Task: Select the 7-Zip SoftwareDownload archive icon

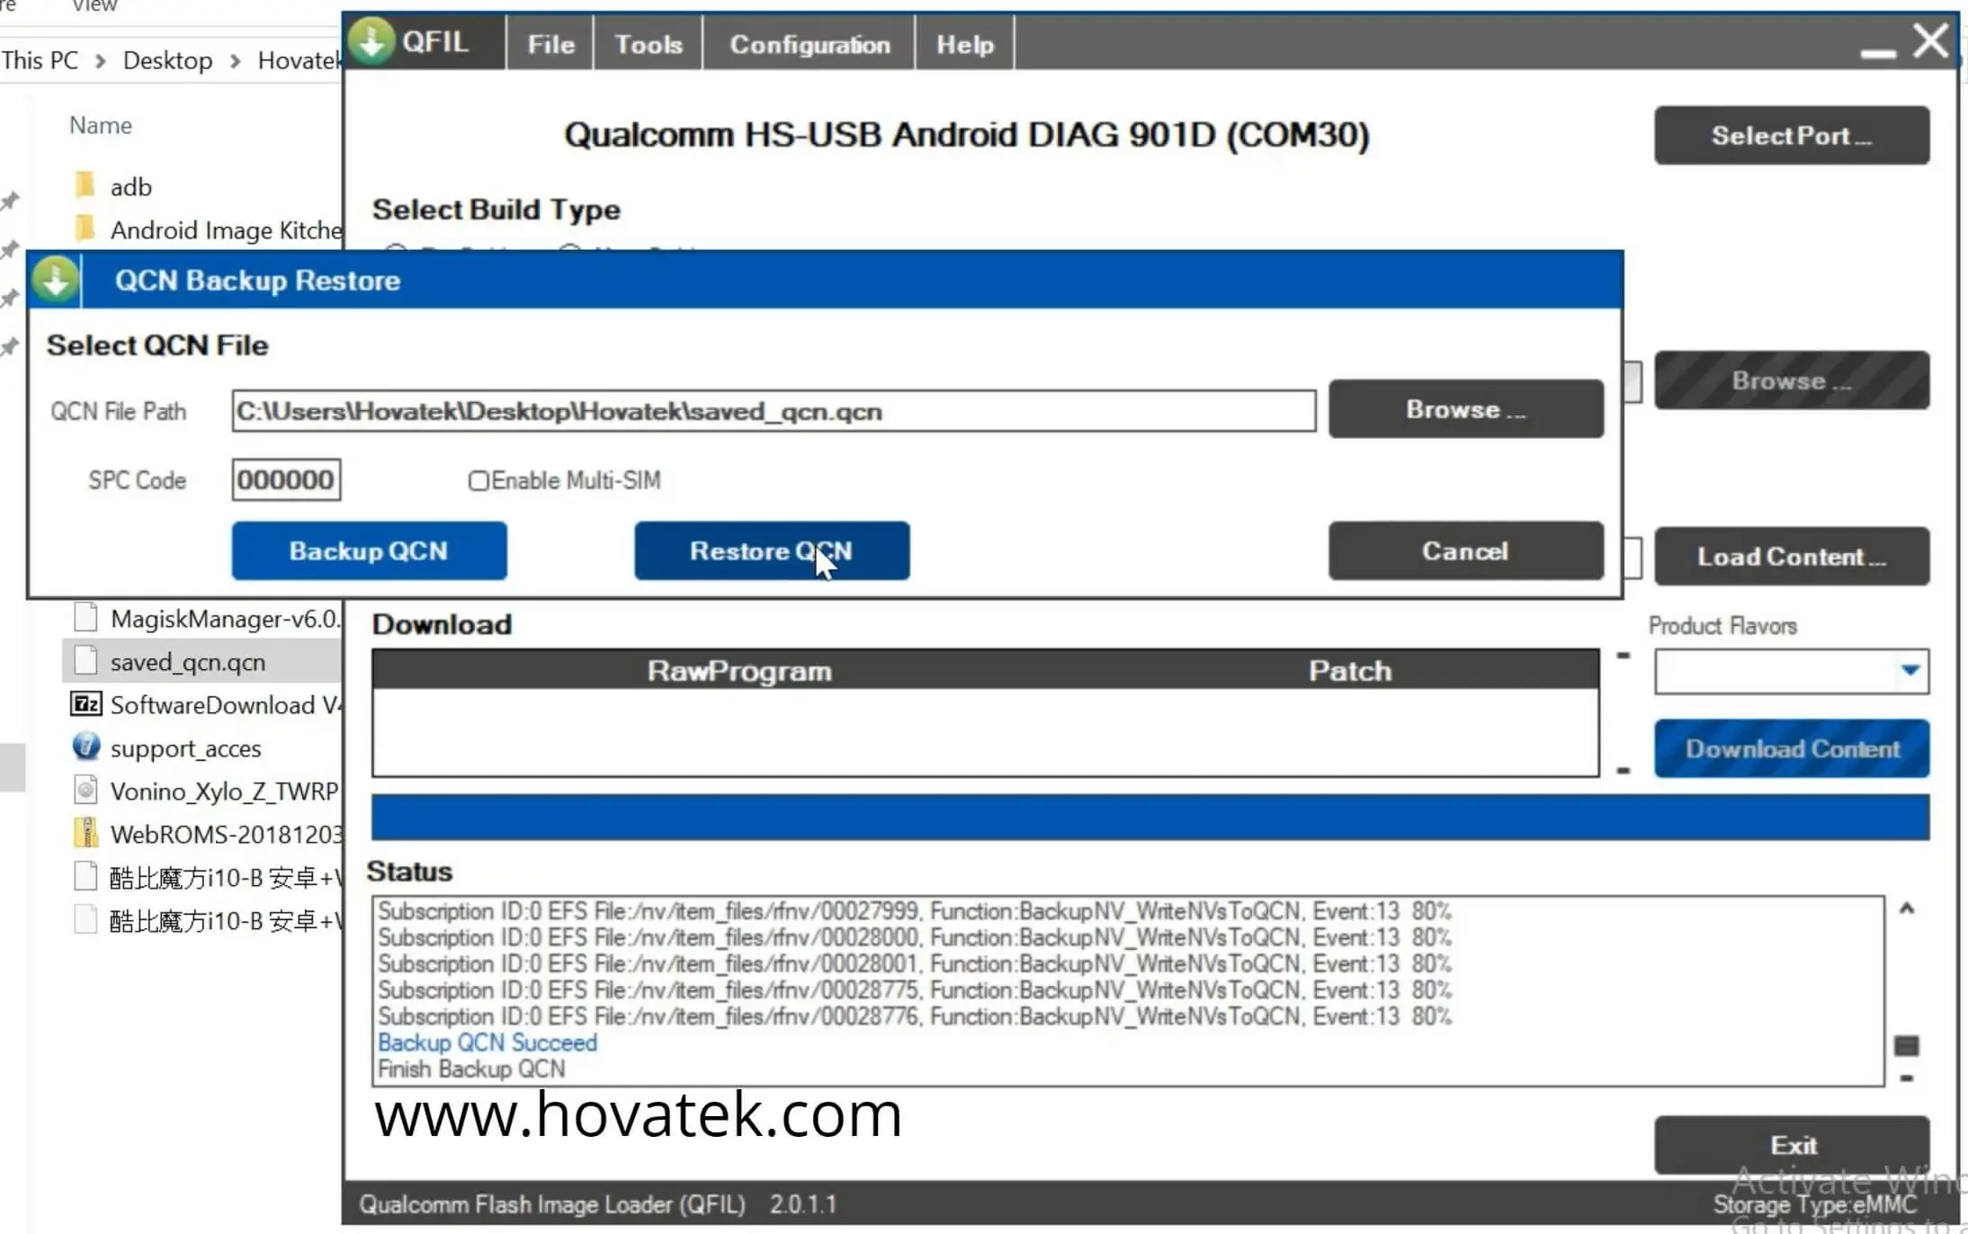Action: [x=86, y=704]
